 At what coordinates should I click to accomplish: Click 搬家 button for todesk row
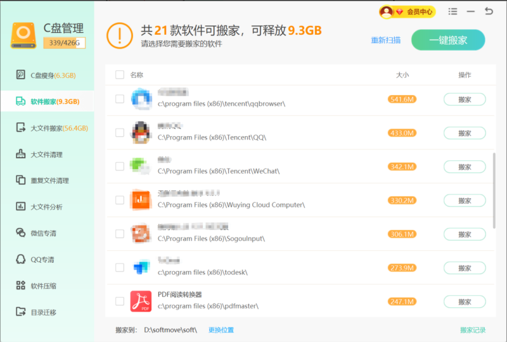pos(465,268)
